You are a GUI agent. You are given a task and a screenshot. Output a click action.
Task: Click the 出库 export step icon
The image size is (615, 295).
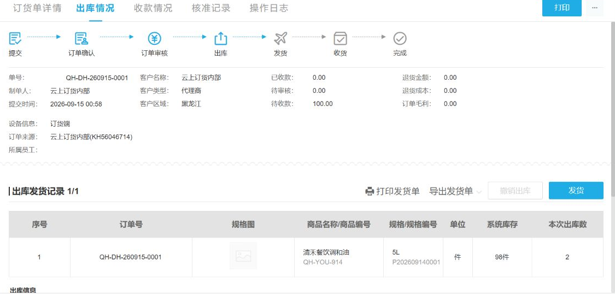(x=221, y=38)
